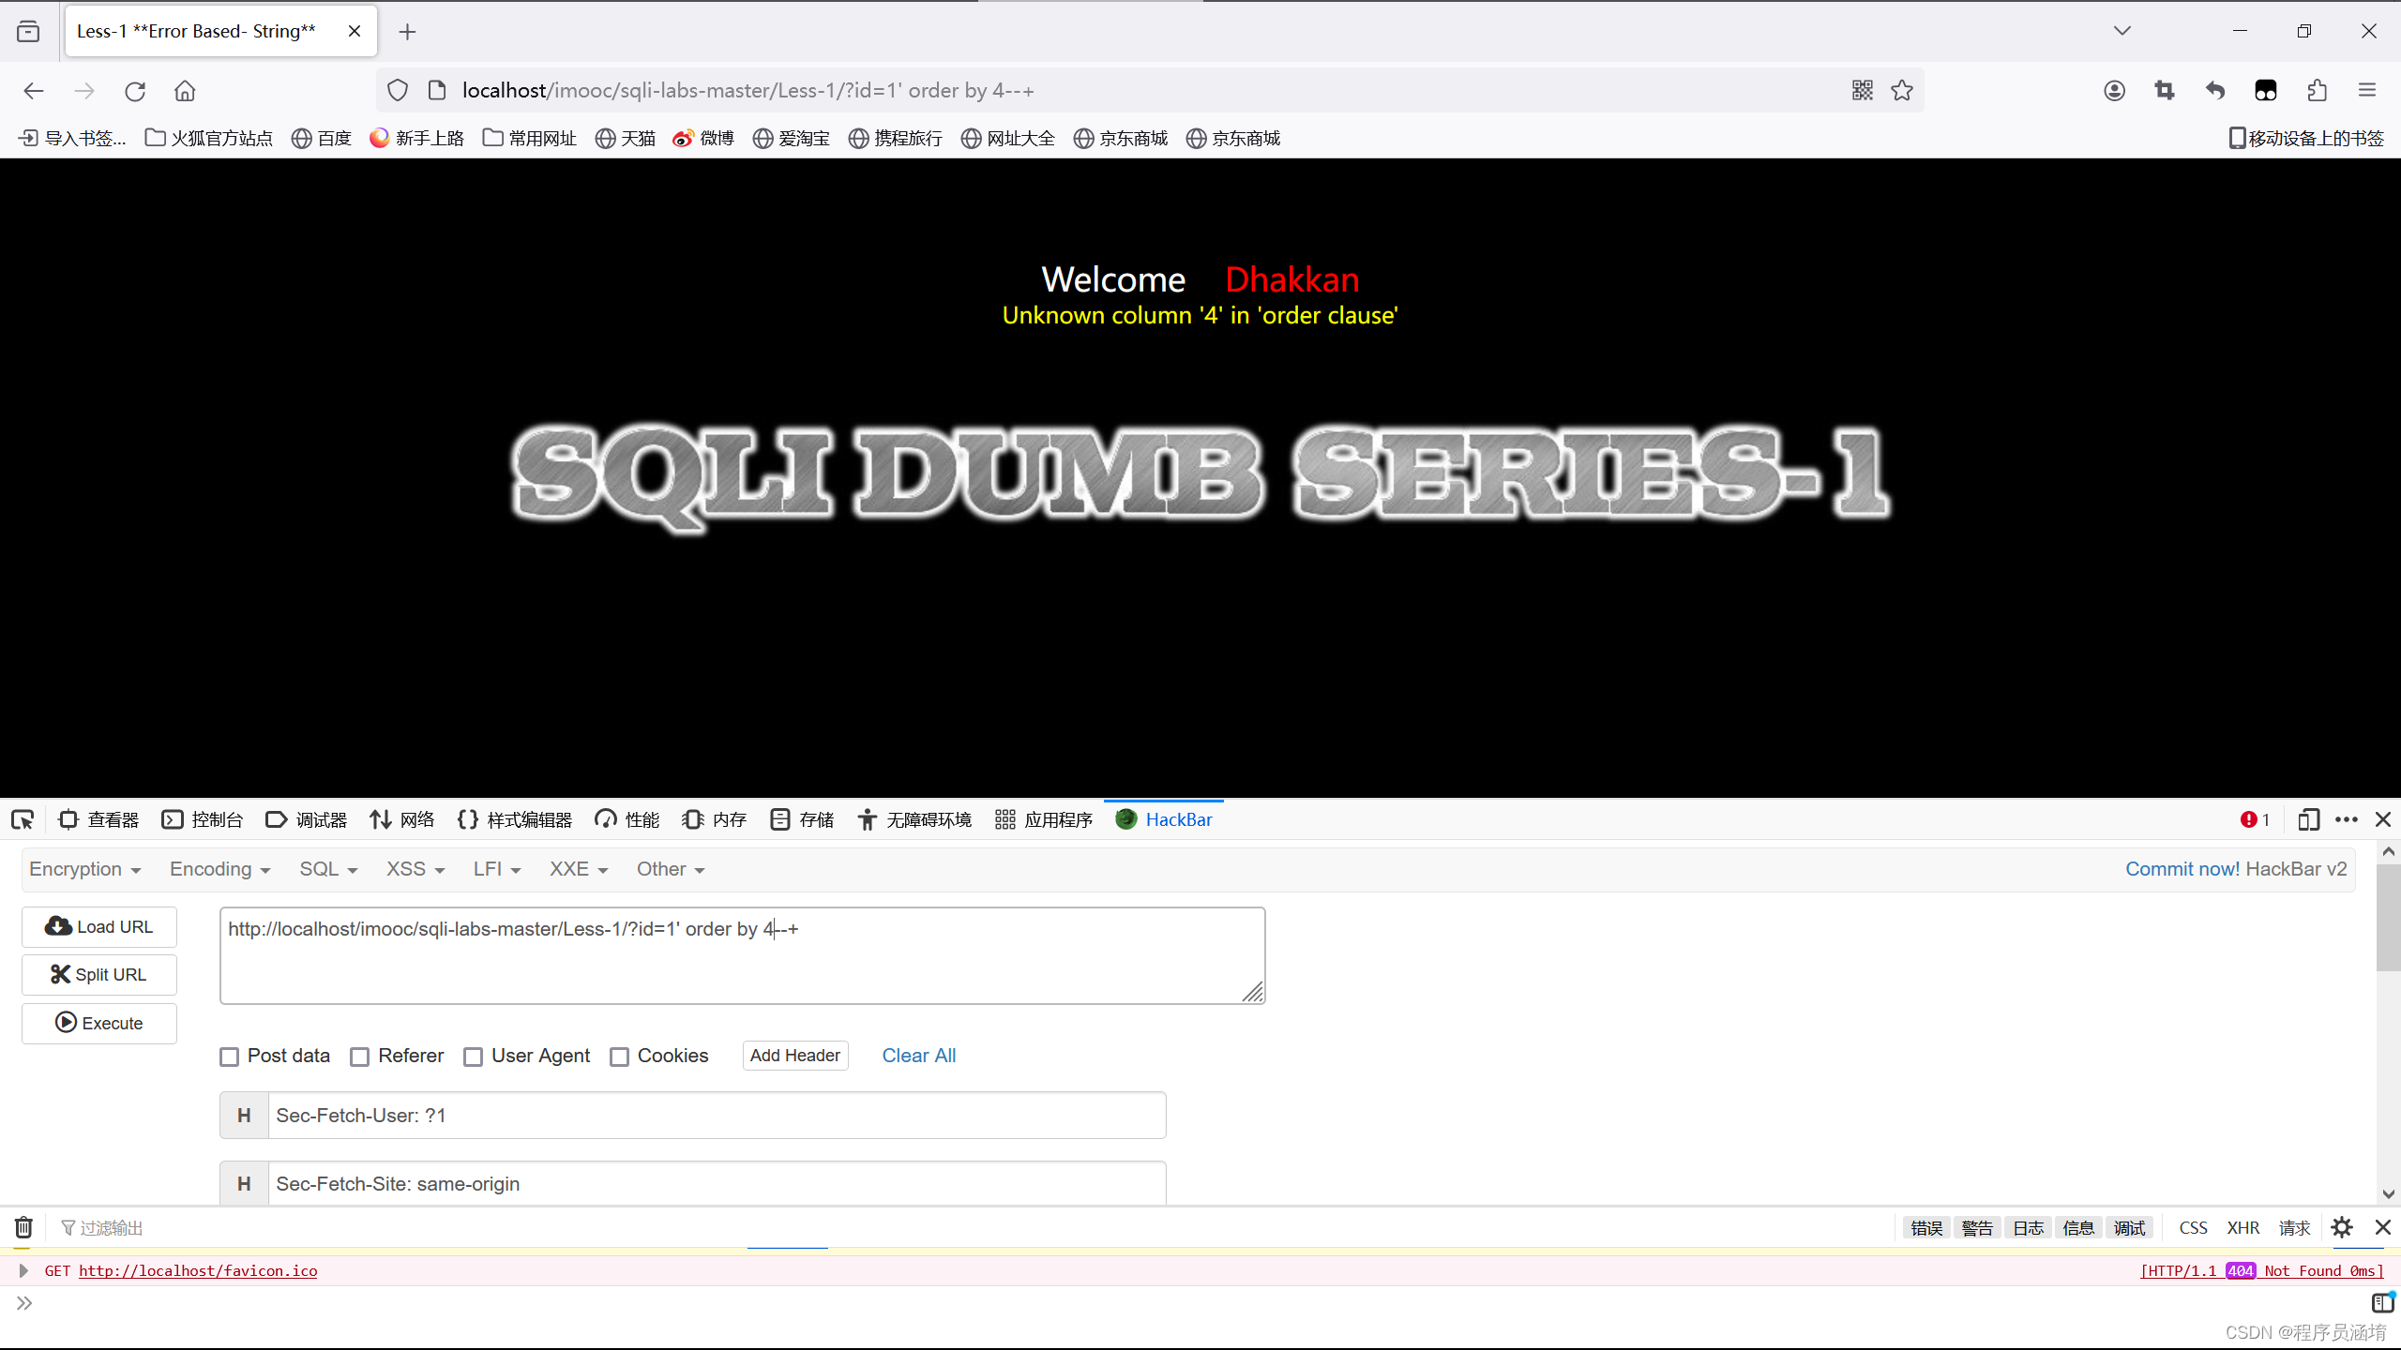This screenshot has width=2401, height=1350.
Task: Open the extensions puzzle icon
Action: [x=2317, y=91]
